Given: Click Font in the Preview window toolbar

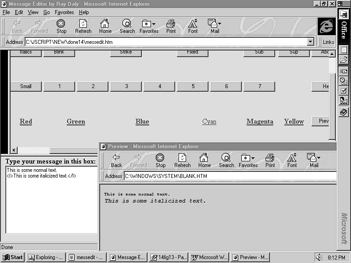Looking at the screenshot, I should pyautogui.click(x=292, y=160).
